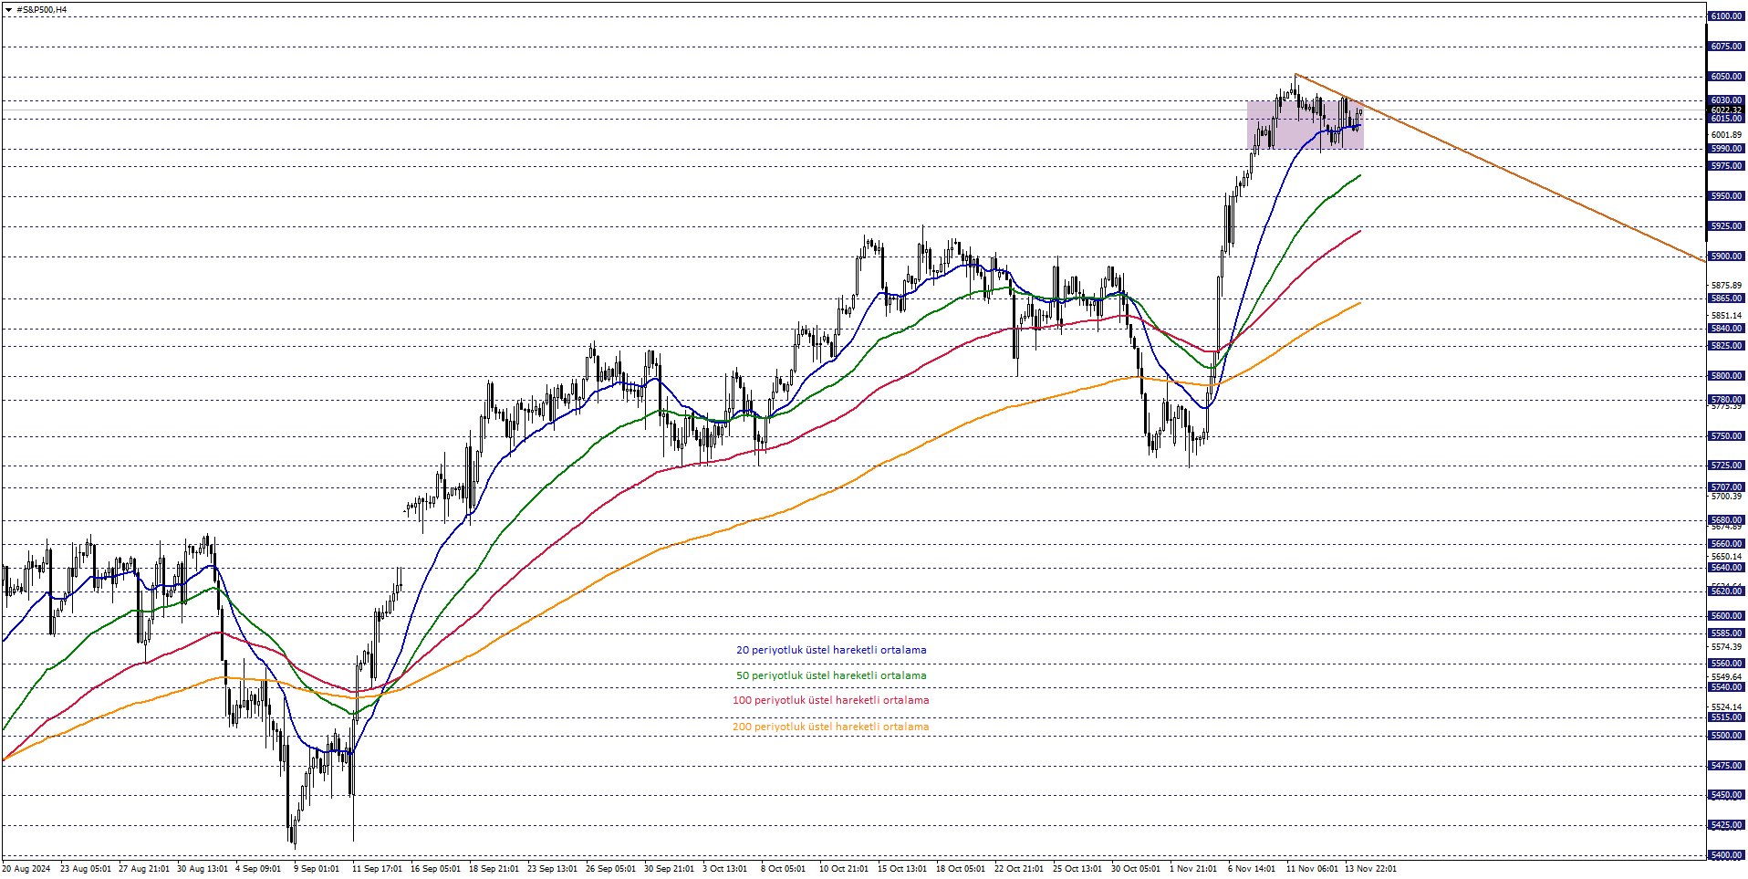This screenshot has height=879, width=1748.
Task: Click the 25 Oct 13:01 date label
Action: tap(1077, 869)
